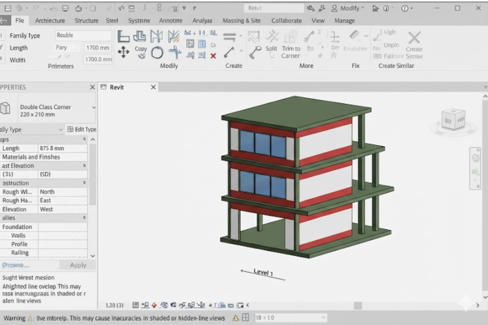Close the Properties palette
Image resolution: width=488 pixels, height=325 pixels.
(92, 87)
